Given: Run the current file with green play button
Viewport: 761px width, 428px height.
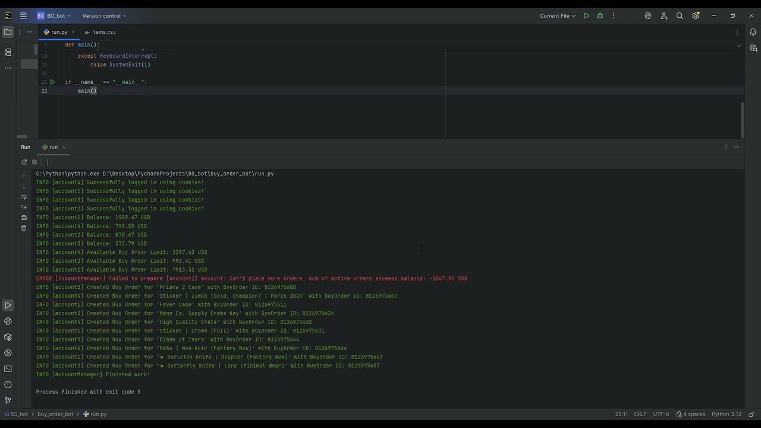Looking at the screenshot, I should point(586,16).
